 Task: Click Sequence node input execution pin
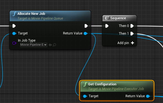tap(107, 26)
